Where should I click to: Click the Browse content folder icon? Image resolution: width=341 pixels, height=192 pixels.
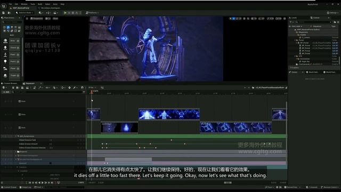(x=9, y=13)
